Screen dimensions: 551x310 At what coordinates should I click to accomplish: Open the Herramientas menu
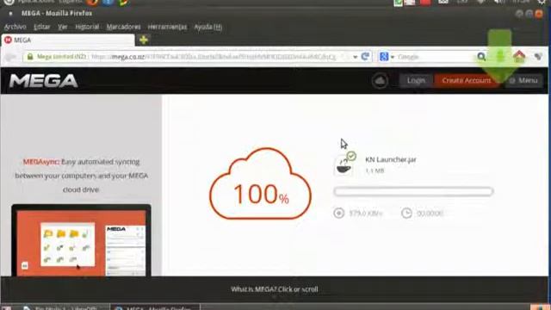pos(167,27)
